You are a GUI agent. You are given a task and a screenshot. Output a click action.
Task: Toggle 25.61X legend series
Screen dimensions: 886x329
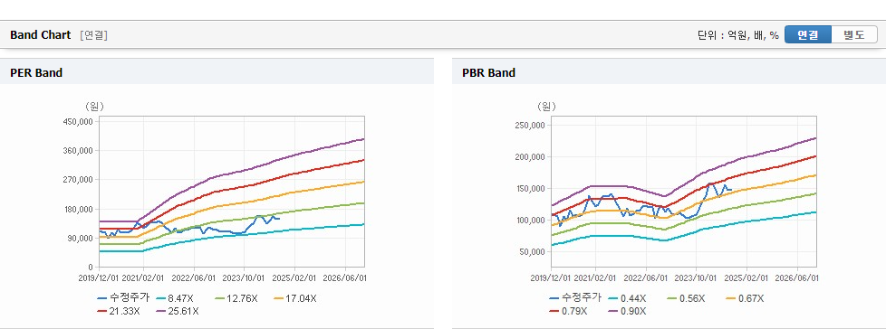tap(178, 311)
